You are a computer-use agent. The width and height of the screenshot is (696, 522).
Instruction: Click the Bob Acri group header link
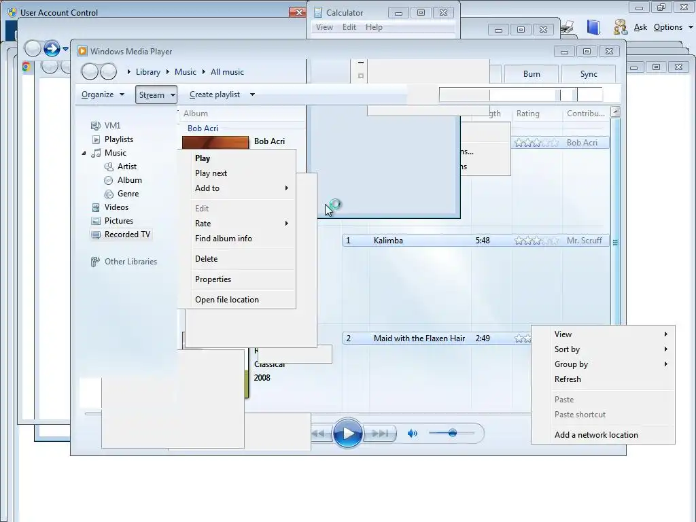click(x=203, y=128)
